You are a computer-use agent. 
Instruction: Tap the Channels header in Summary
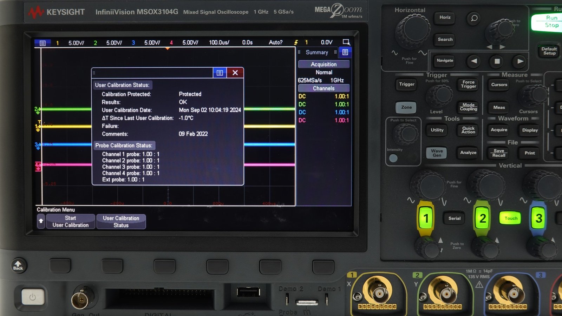pyautogui.click(x=324, y=88)
